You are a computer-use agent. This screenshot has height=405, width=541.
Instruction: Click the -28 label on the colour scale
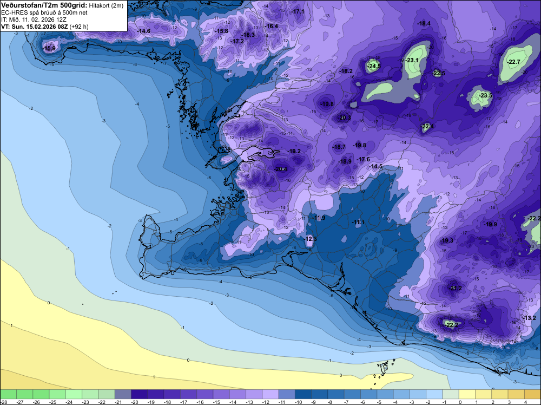tap(4, 402)
